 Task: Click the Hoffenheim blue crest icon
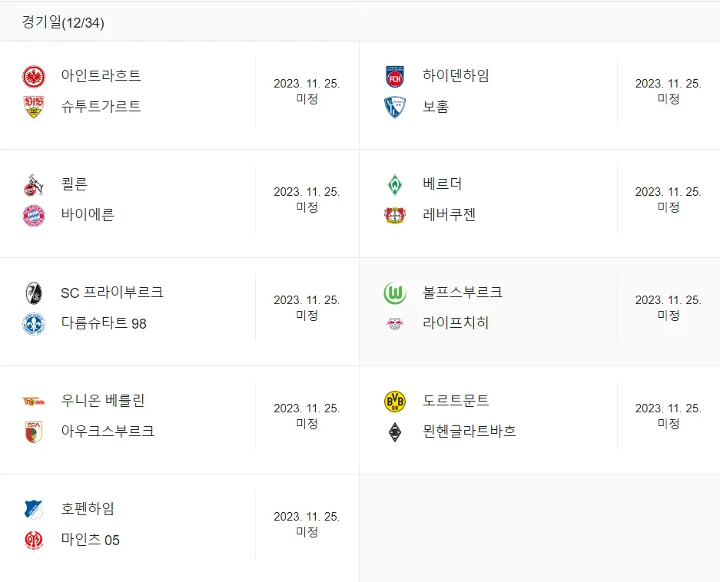[34, 510]
